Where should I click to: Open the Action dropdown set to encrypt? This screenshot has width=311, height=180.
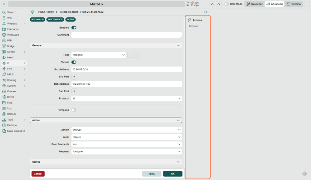(x=127, y=130)
